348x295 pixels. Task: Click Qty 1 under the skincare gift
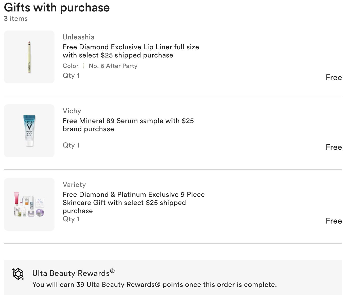[71, 219]
